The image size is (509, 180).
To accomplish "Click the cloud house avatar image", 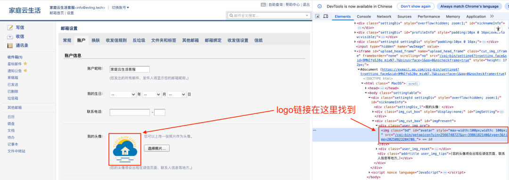I will (x=124, y=149).
